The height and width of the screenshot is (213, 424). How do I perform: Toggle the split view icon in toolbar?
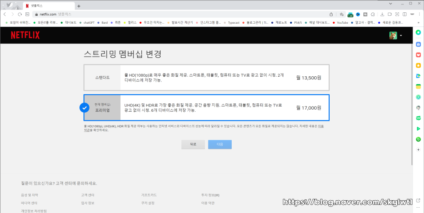click(x=405, y=14)
